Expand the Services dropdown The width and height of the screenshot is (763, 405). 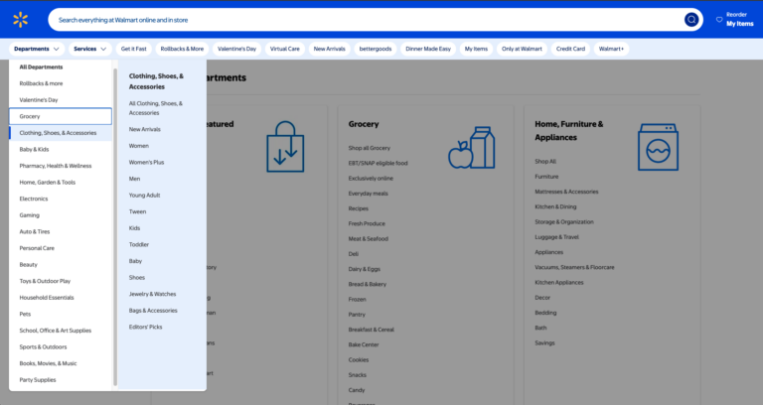click(90, 49)
